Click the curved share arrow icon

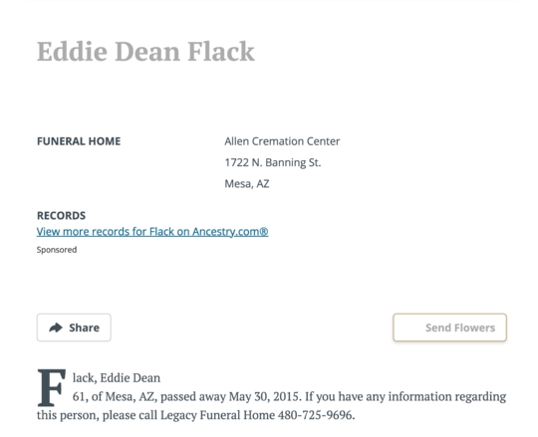(56, 328)
